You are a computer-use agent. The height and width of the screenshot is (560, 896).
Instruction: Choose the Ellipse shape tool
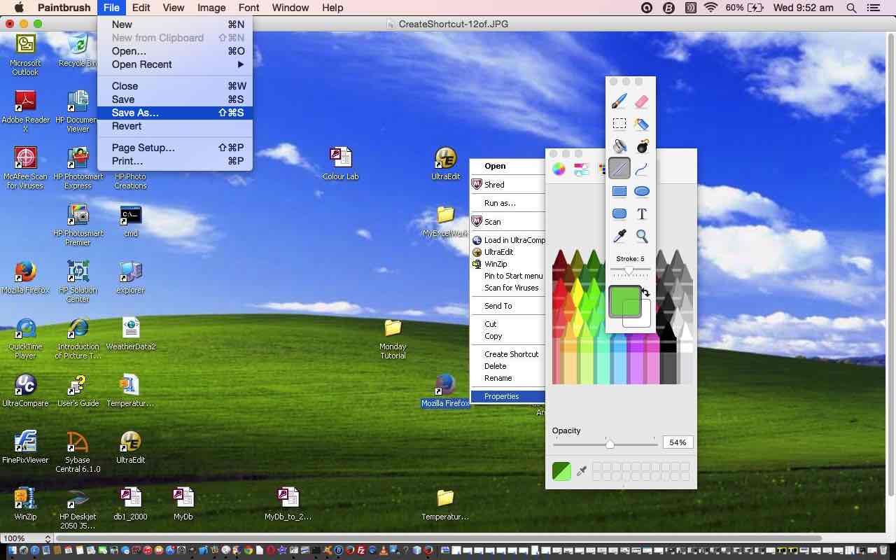pos(641,191)
